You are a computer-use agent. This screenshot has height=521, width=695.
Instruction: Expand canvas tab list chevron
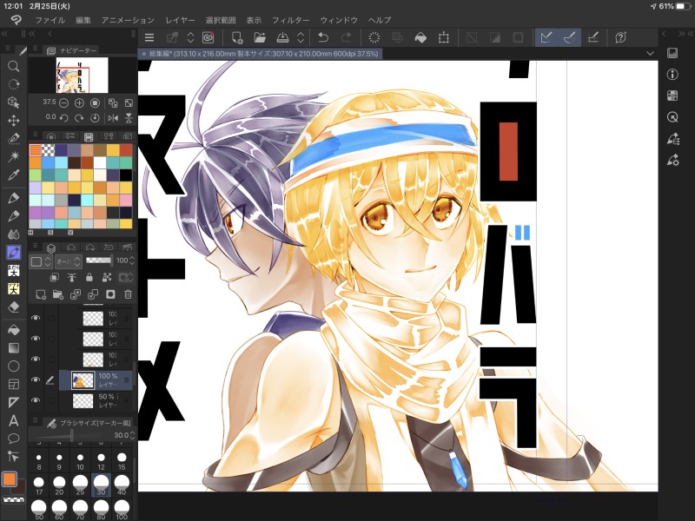pyautogui.click(x=650, y=54)
